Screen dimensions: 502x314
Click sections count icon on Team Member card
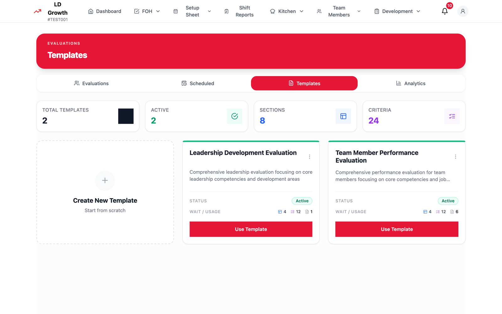pyautogui.click(x=425, y=212)
